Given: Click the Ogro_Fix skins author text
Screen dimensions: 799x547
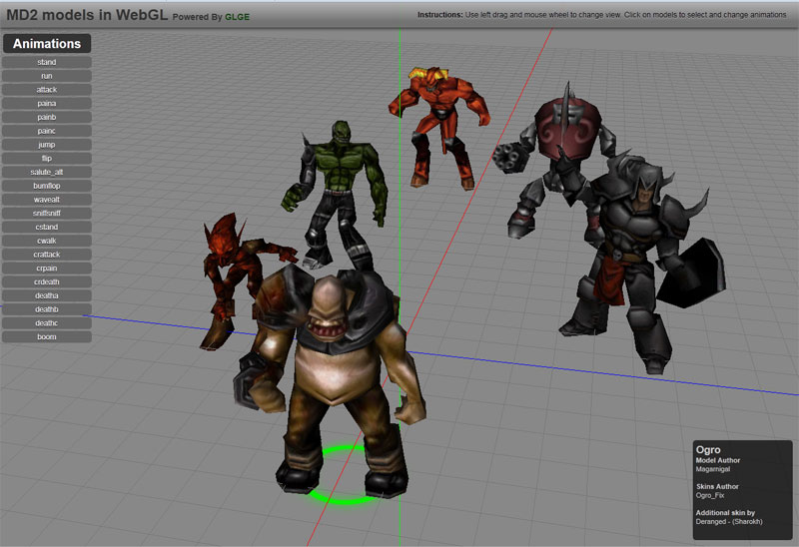Looking at the screenshot, I should (710, 495).
